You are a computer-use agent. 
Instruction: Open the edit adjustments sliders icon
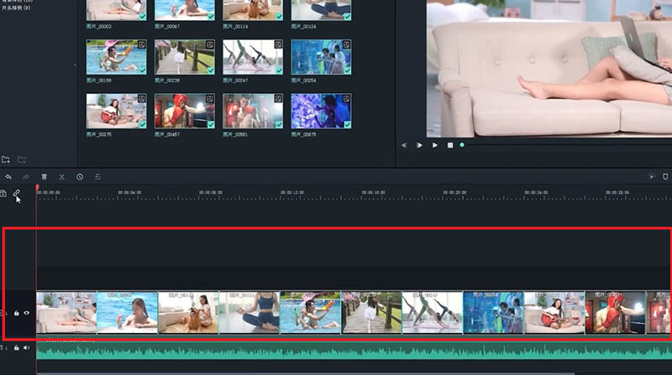97,177
